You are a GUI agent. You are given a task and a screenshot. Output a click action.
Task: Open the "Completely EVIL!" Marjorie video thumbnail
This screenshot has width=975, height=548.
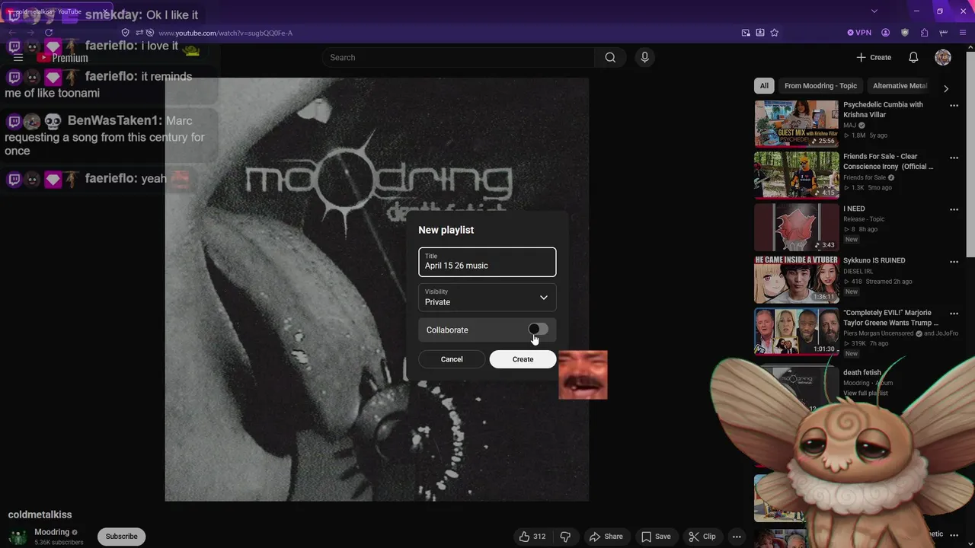[x=797, y=330]
